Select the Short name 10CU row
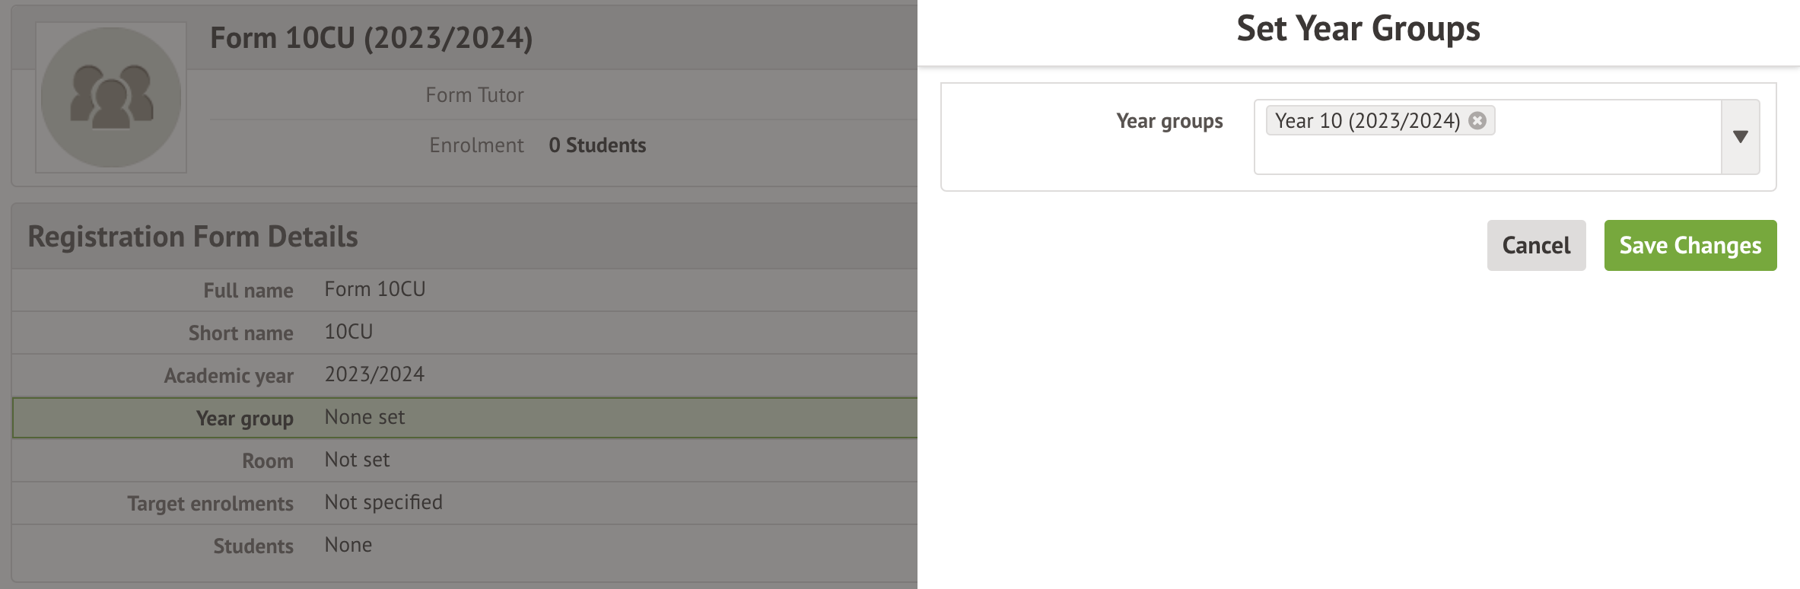 [x=464, y=333]
